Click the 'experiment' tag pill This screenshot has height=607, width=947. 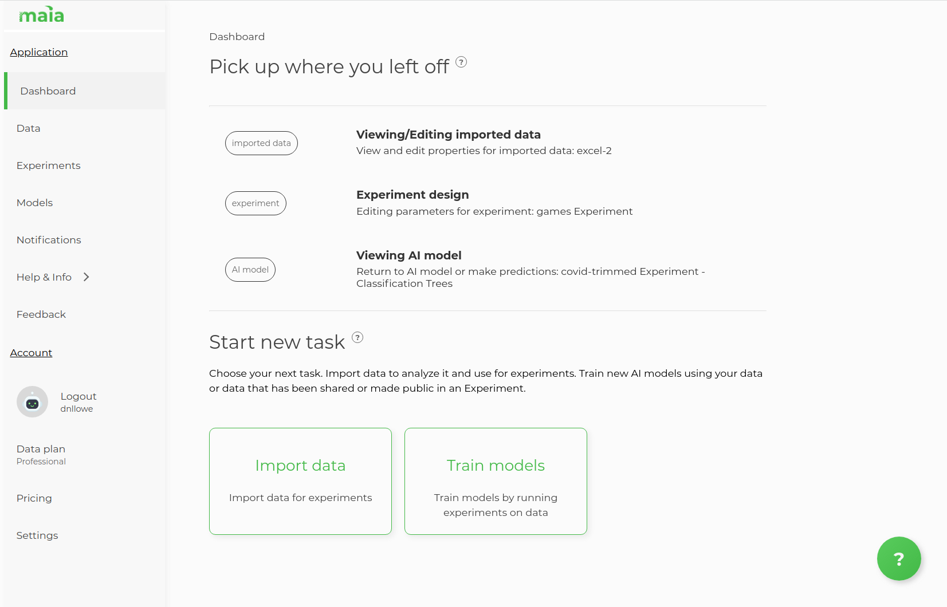[x=256, y=203]
